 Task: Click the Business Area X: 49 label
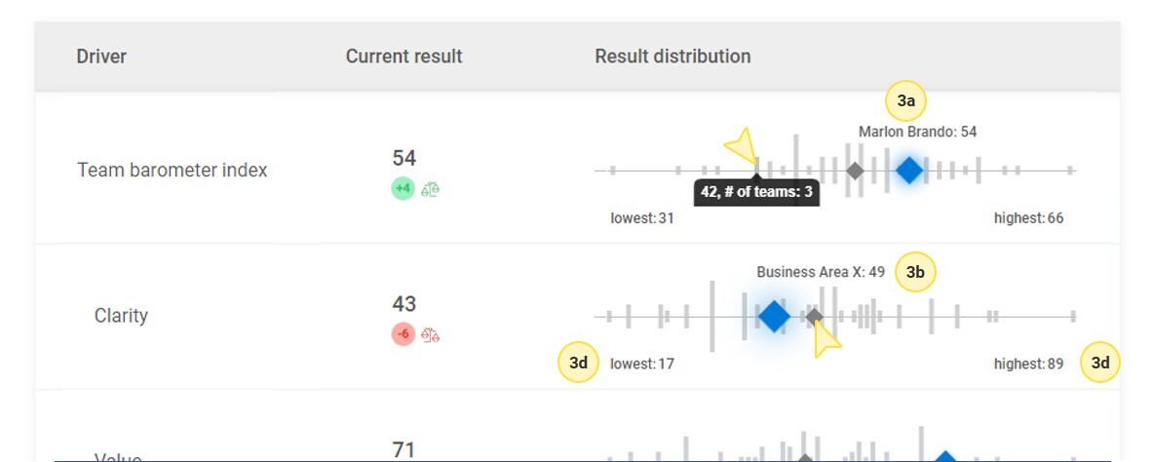click(x=821, y=272)
